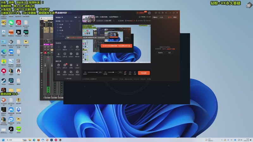Open the circular download-arrow interactive icon

(59, 54)
